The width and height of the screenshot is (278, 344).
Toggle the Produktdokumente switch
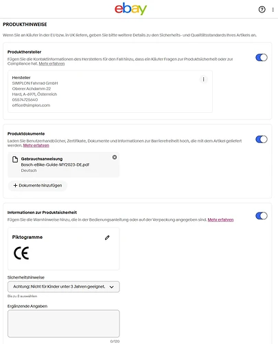[x=262, y=139]
